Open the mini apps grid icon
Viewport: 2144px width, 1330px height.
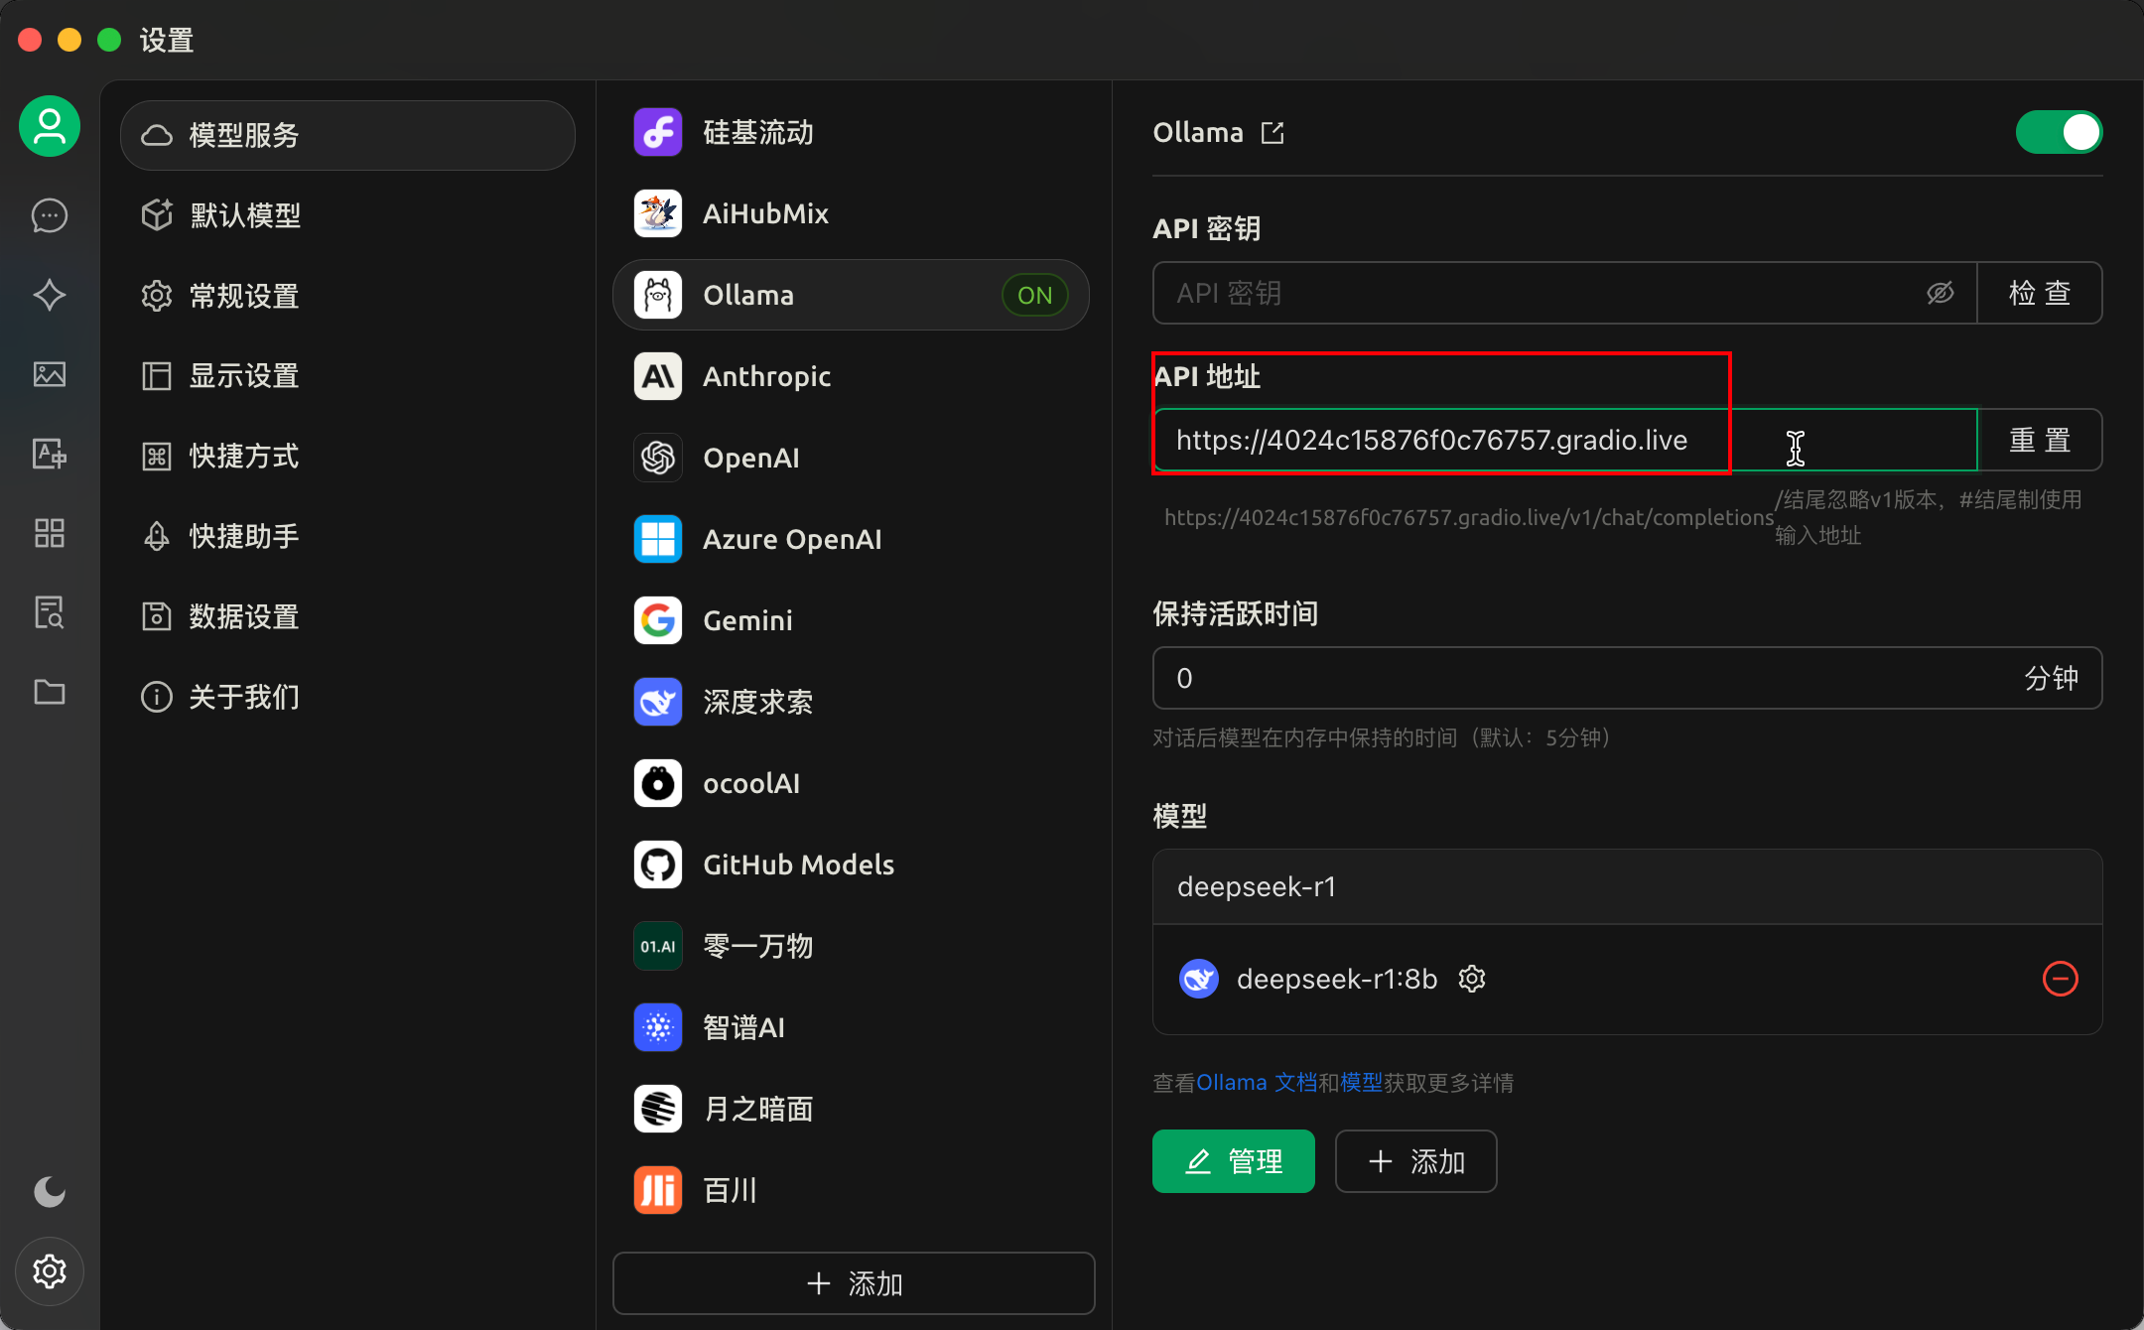tap(49, 533)
